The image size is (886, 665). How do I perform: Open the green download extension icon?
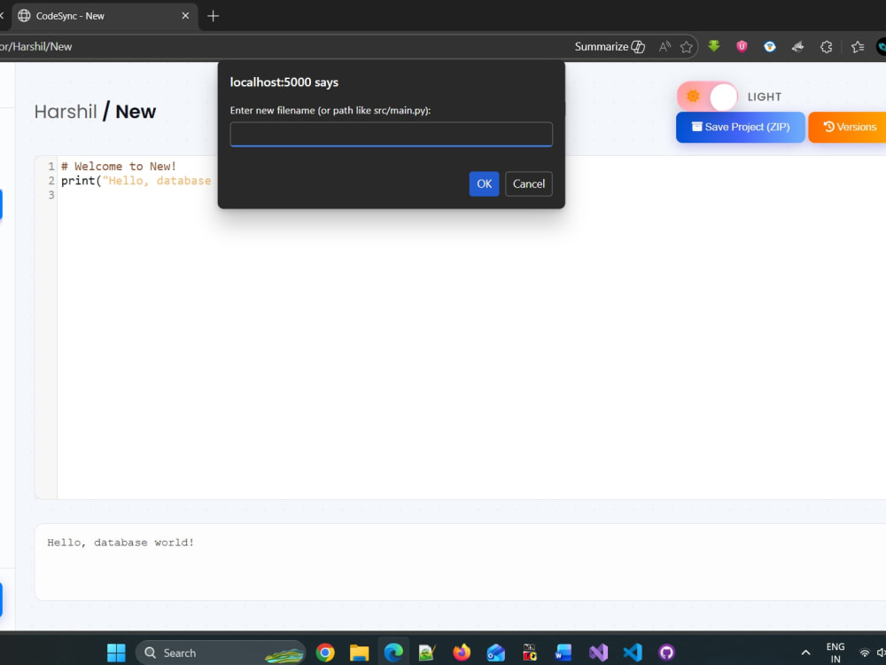tap(714, 46)
